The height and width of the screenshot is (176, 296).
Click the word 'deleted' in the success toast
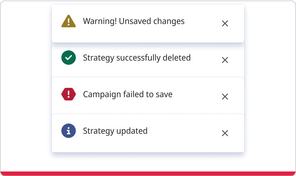pyautogui.click(x=177, y=58)
